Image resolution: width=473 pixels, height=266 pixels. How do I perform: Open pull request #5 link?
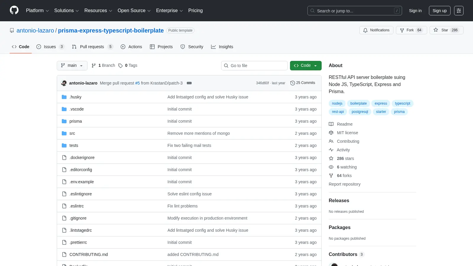[137, 83]
